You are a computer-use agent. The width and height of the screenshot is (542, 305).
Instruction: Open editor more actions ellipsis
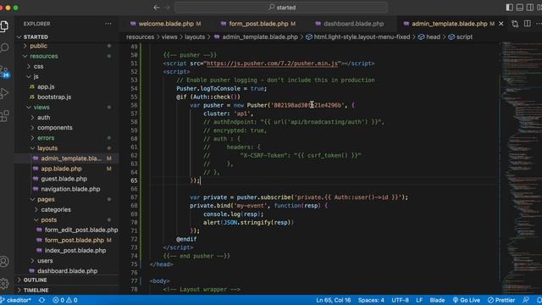(539, 24)
